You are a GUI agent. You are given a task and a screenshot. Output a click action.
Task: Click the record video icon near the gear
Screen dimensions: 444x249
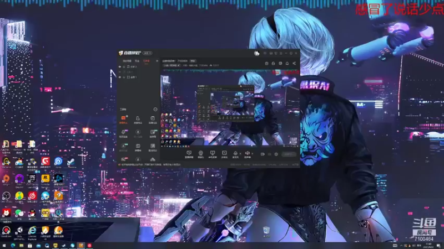click(263, 154)
